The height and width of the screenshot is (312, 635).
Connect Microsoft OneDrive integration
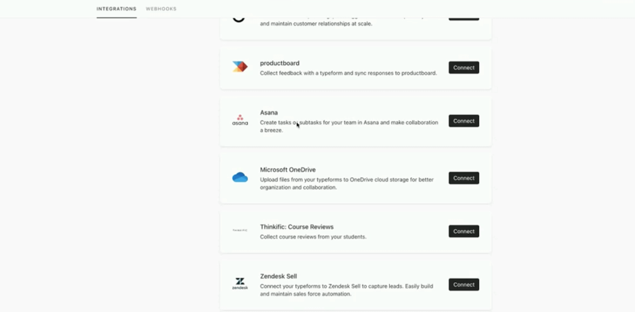click(x=464, y=178)
